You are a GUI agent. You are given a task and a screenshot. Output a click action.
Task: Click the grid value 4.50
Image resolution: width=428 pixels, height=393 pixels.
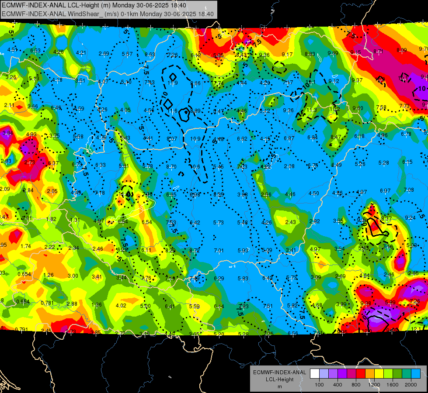tap(313, 193)
